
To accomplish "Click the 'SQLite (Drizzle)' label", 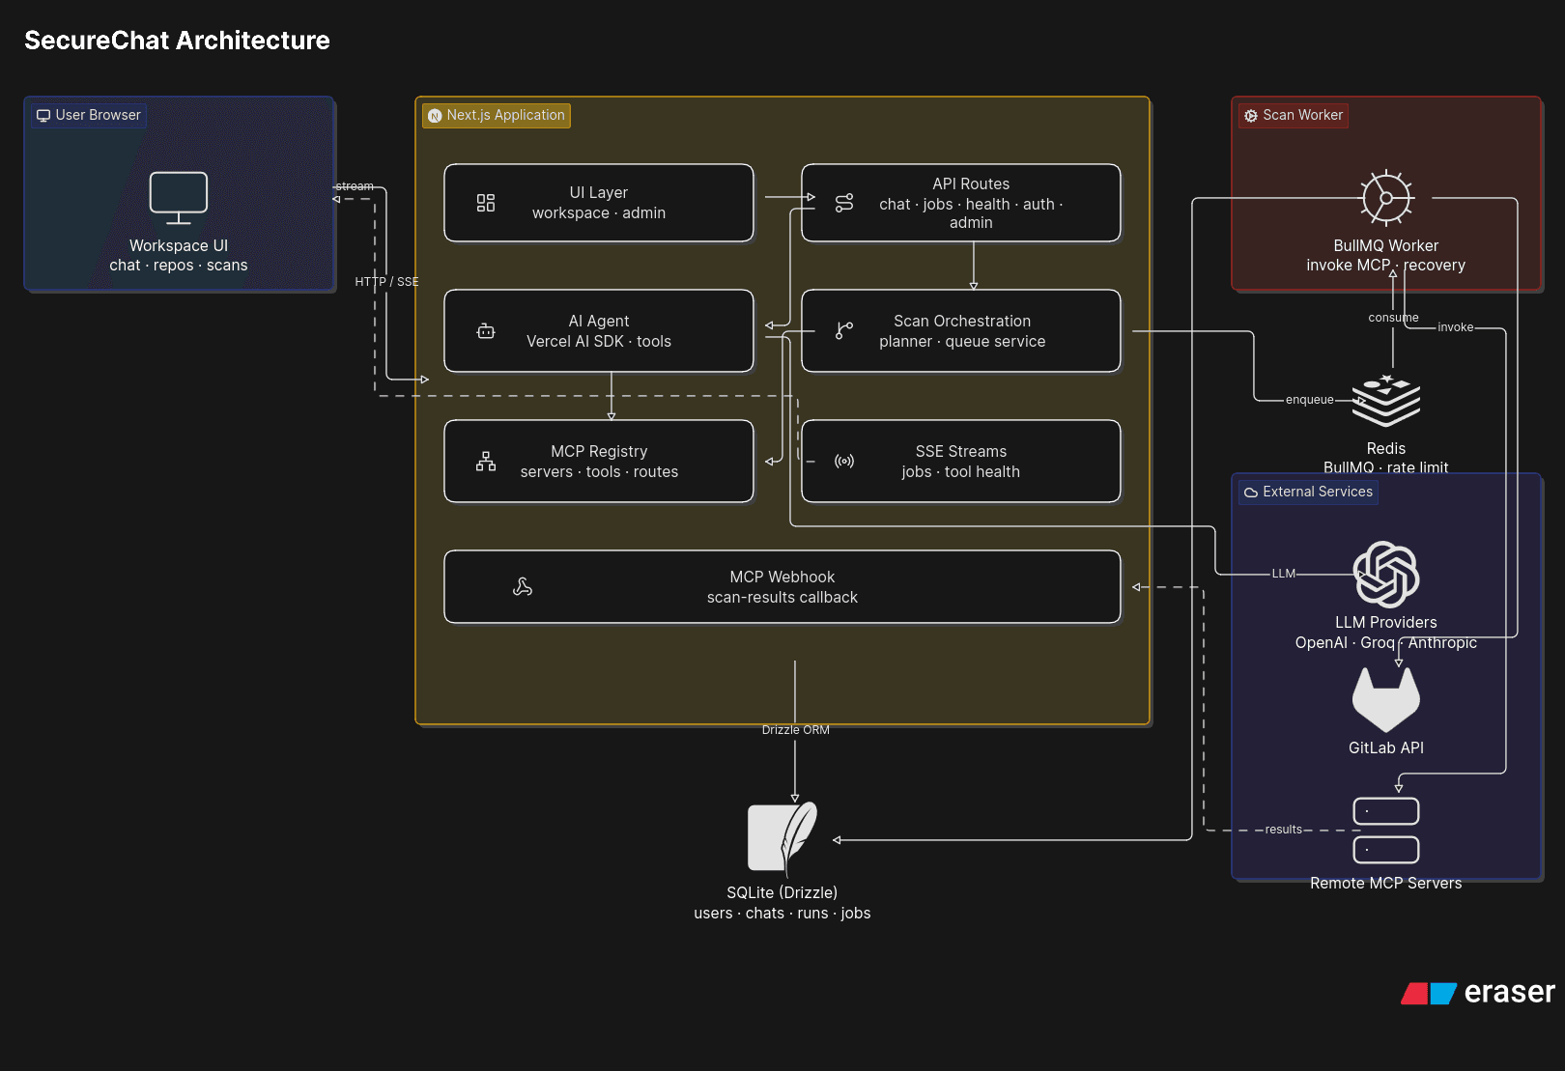I will [x=782, y=893].
